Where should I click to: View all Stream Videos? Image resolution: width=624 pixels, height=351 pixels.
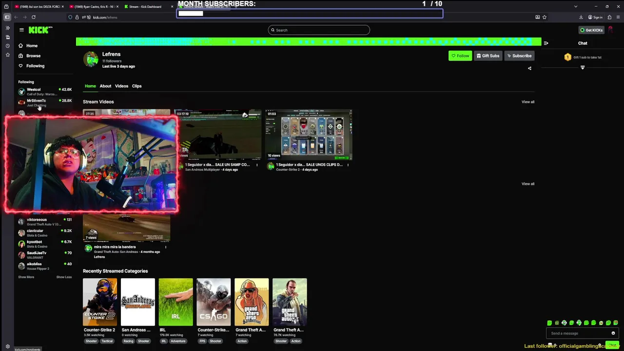pyautogui.click(x=528, y=102)
